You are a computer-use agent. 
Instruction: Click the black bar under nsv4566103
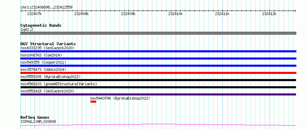pos(158,87)
